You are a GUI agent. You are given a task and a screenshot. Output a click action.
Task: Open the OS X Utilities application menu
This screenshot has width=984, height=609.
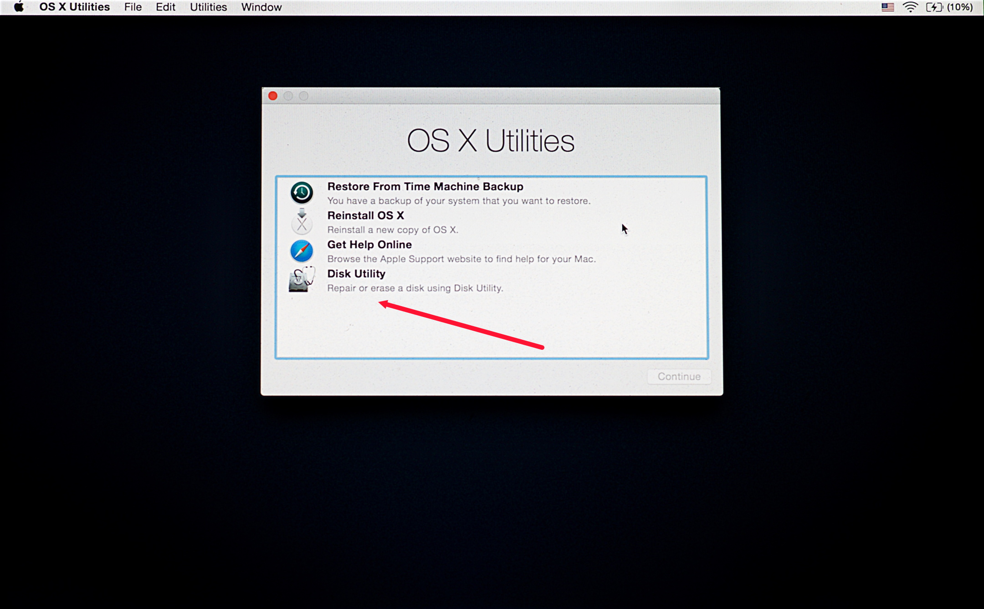[75, 7]
